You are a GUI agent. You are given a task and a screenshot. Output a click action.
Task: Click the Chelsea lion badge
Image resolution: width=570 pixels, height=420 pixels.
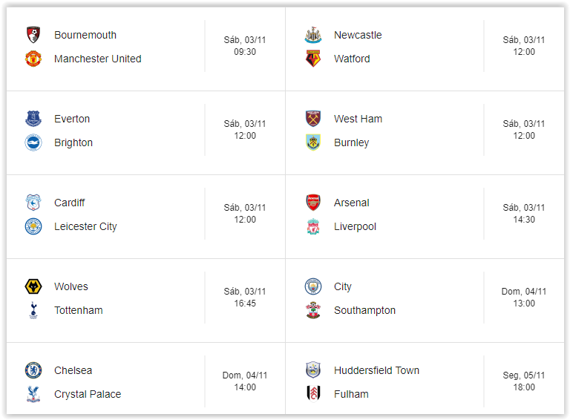pyautogui.click(x=33, y=370)
